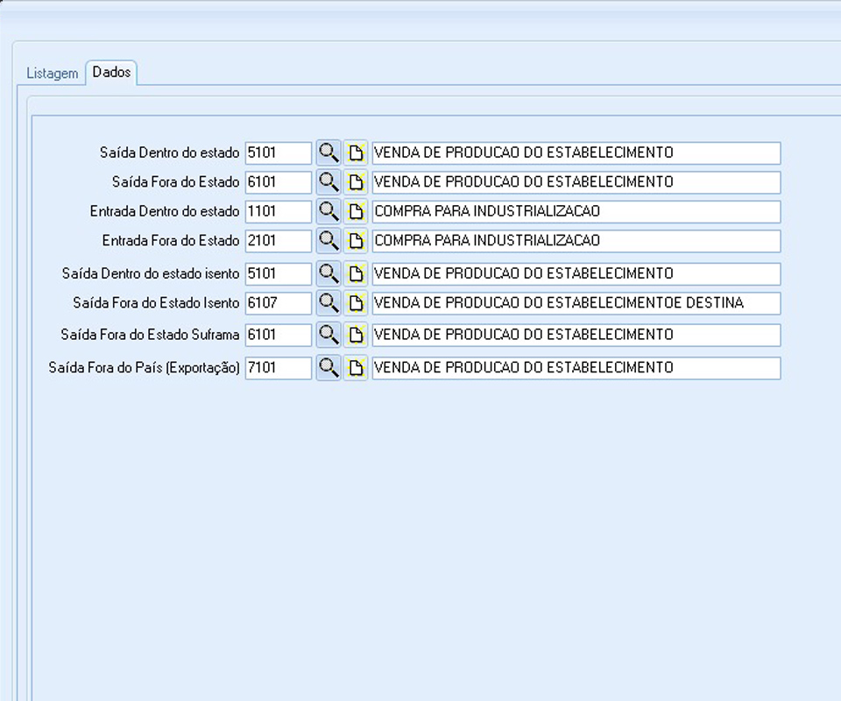Viewport: 841px width, 701px height.
Task: Click new document icon for Saída Dentro do estado
Action: pyautogui.click(x=356, y=152)
